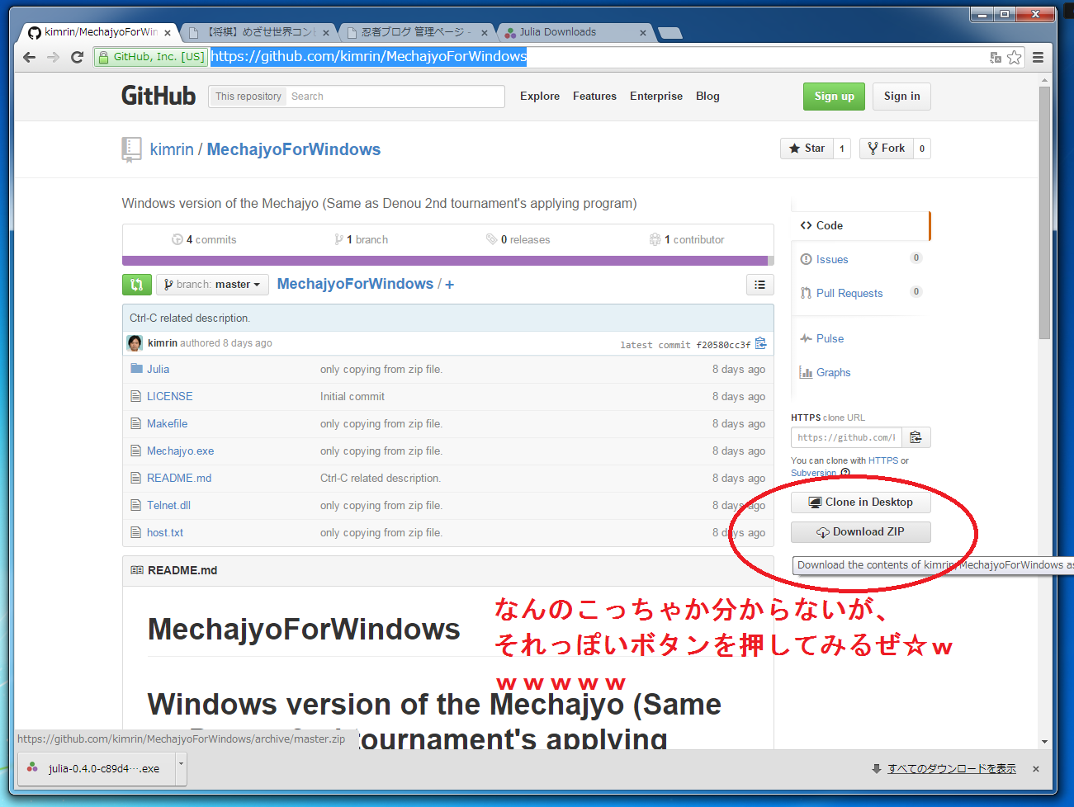Click the list view icon button above the file list
1074x807 pixels.
click(759, 285)
